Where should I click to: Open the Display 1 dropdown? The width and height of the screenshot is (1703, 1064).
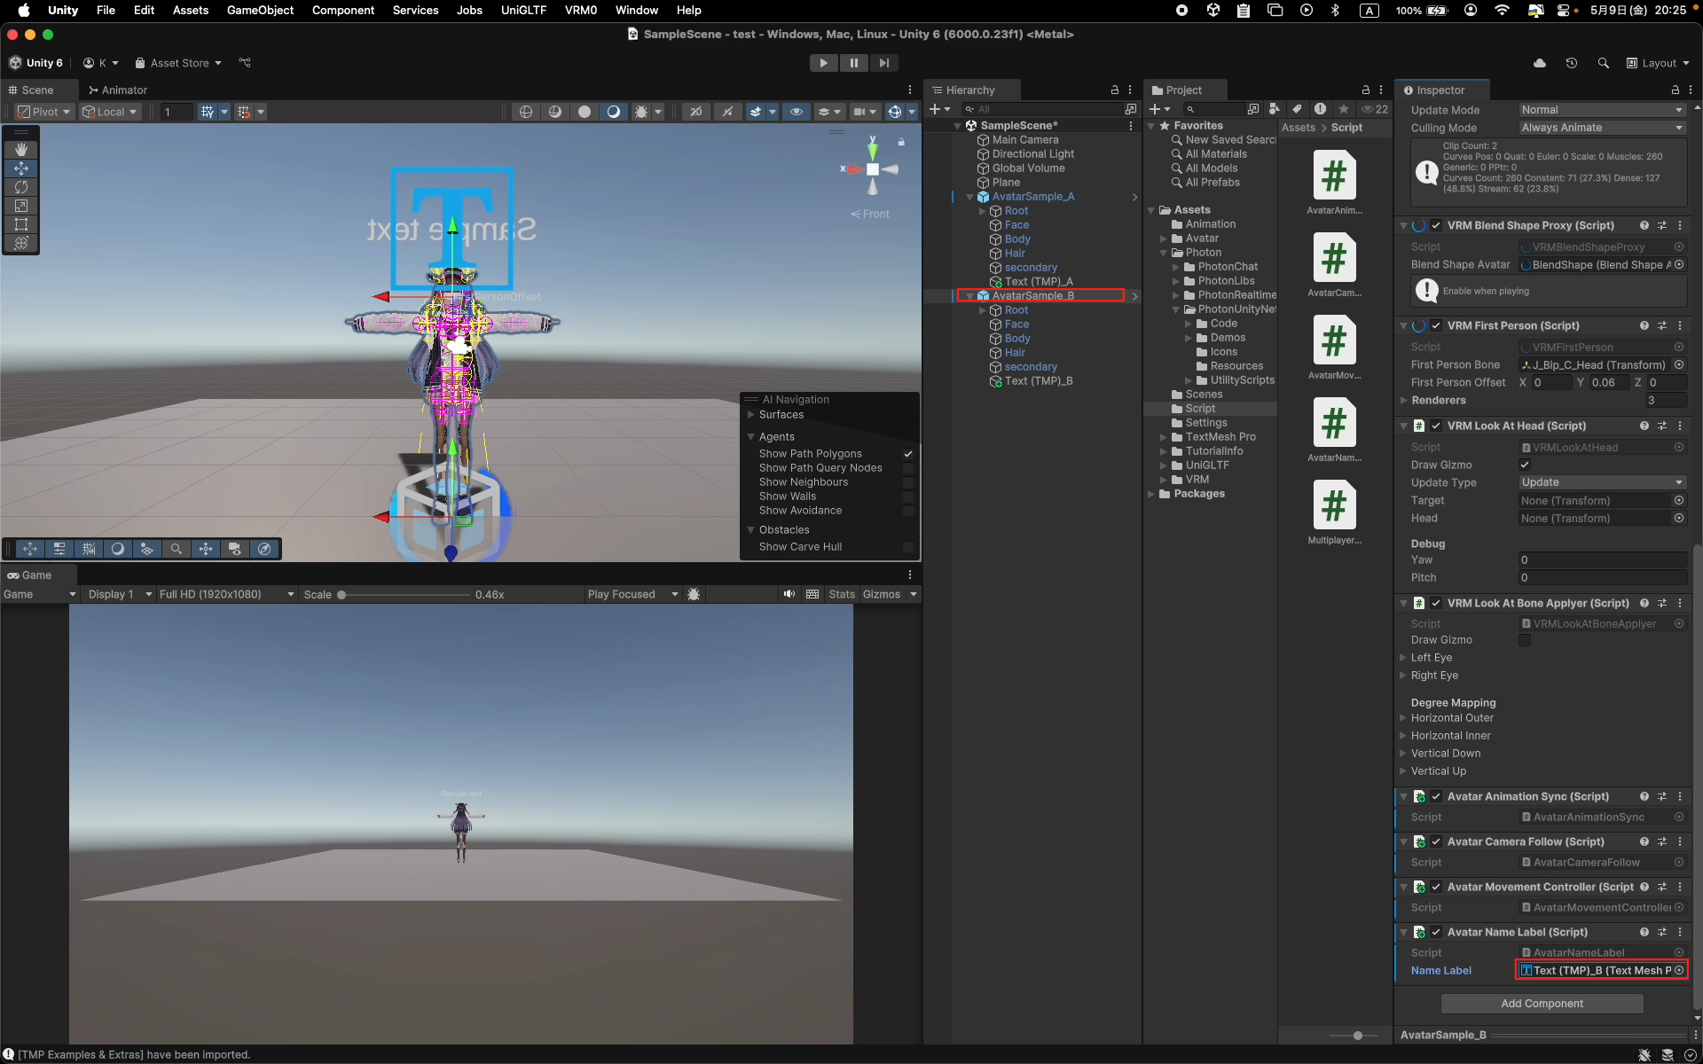click(120, 594)
